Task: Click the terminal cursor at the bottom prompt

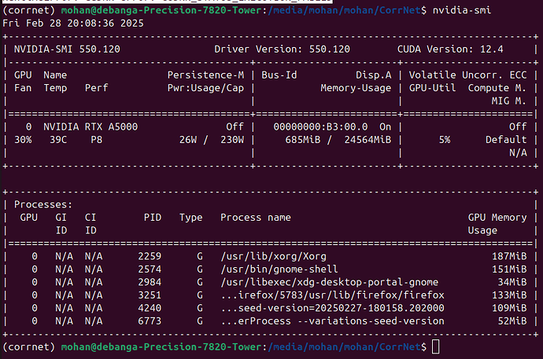Action: tap(436, 346)
